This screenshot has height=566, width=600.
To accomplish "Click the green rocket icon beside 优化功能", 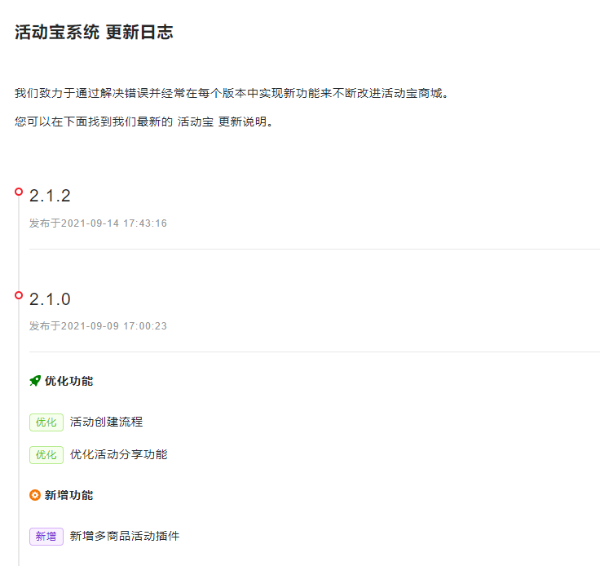I will point(35,381).
